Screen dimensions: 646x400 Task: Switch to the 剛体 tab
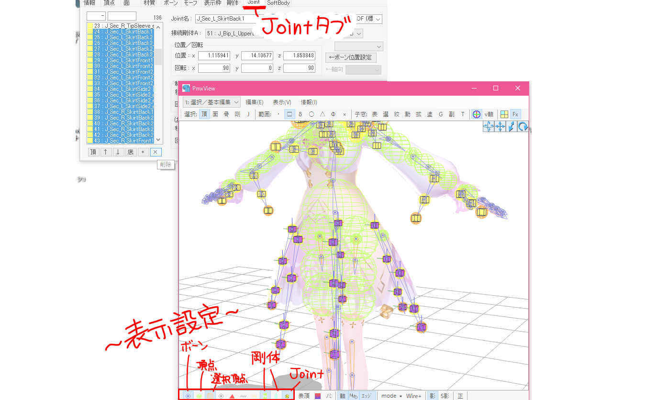[x=233, y=3]
